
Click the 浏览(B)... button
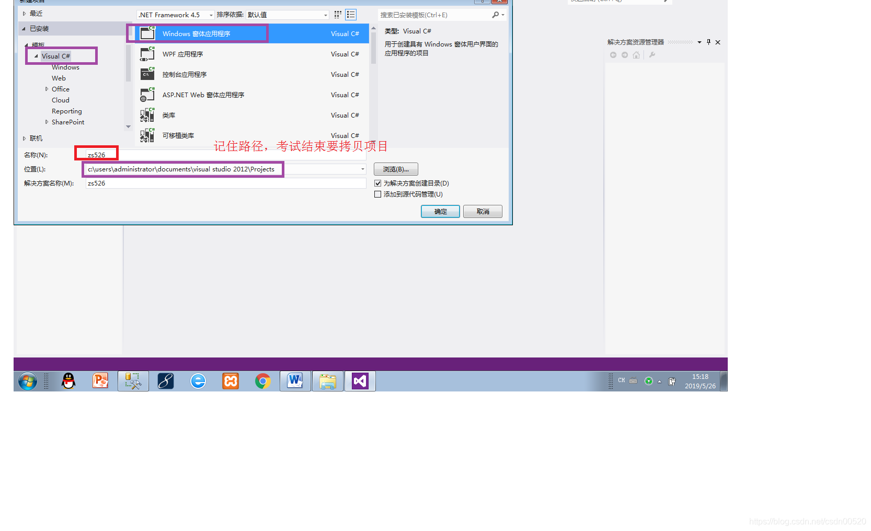[x=396, y=169]
